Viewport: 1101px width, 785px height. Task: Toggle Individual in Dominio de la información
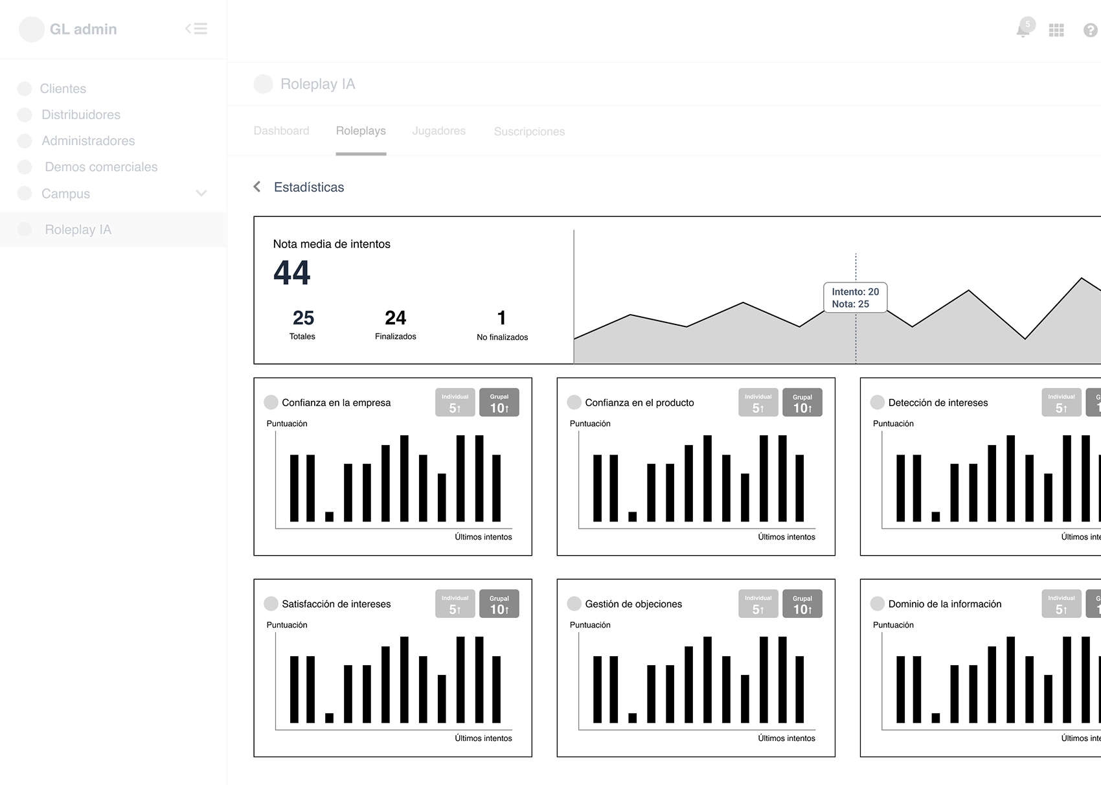(1061, 604)
